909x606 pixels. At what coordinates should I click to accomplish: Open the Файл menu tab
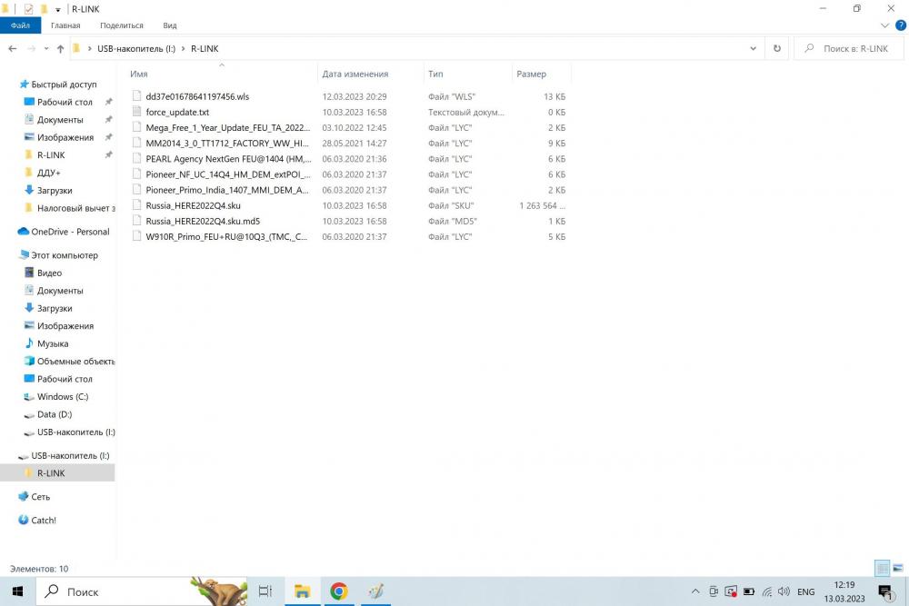tap(20, 25)
